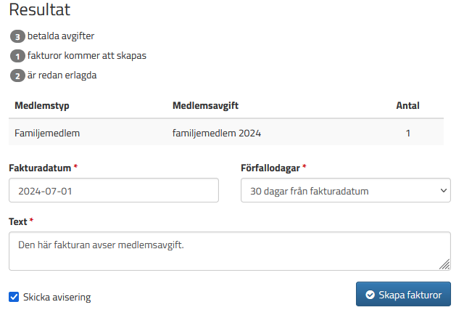The height and width of the screenshot is (315, 472).
Task: Click checkmark icon on Skapa fakturor button
Action: pos(370,295)
